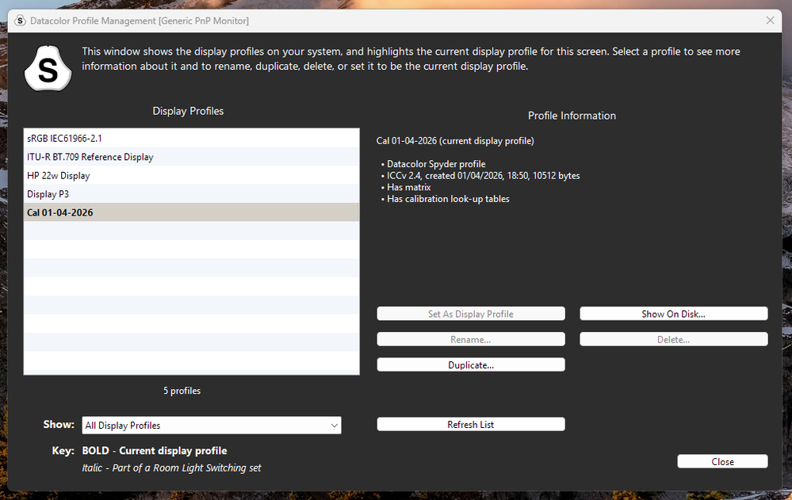Click the italic Room Light Switching key text

pos(172,468)
